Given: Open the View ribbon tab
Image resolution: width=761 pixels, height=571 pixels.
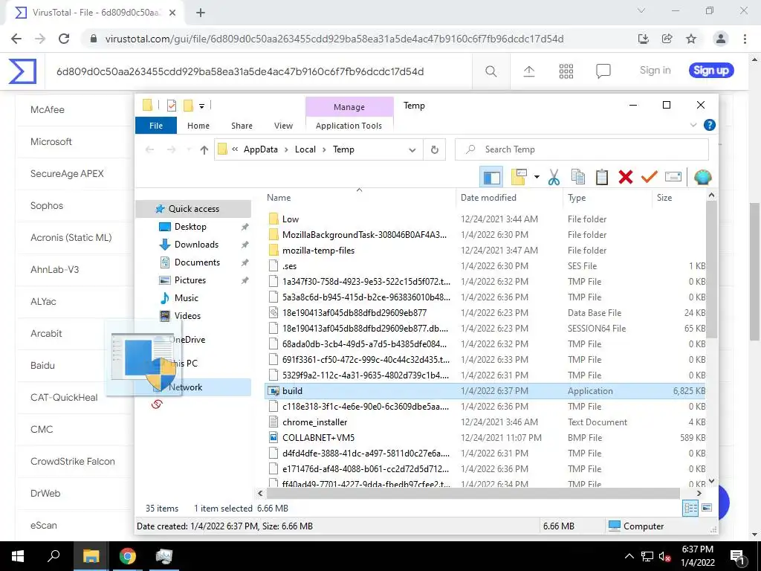Looking at the screenshot, I should (283, 126).
